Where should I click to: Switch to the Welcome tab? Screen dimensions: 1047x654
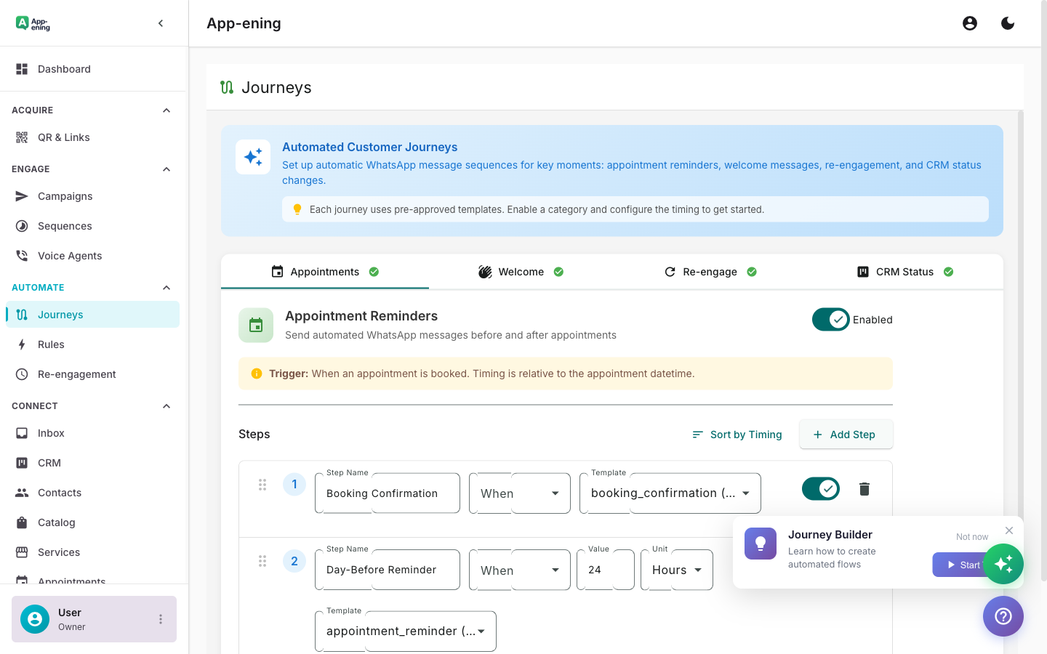[x=521, y=271]
